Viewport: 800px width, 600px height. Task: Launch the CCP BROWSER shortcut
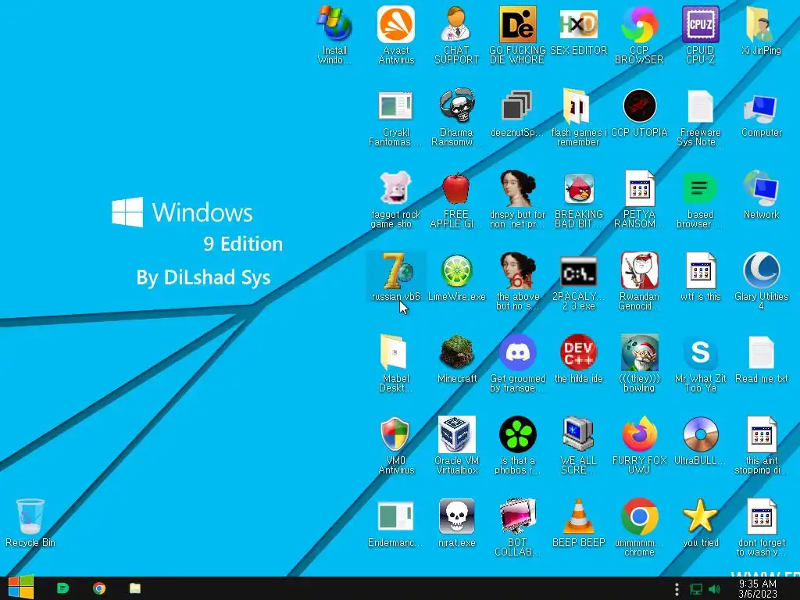639,34
